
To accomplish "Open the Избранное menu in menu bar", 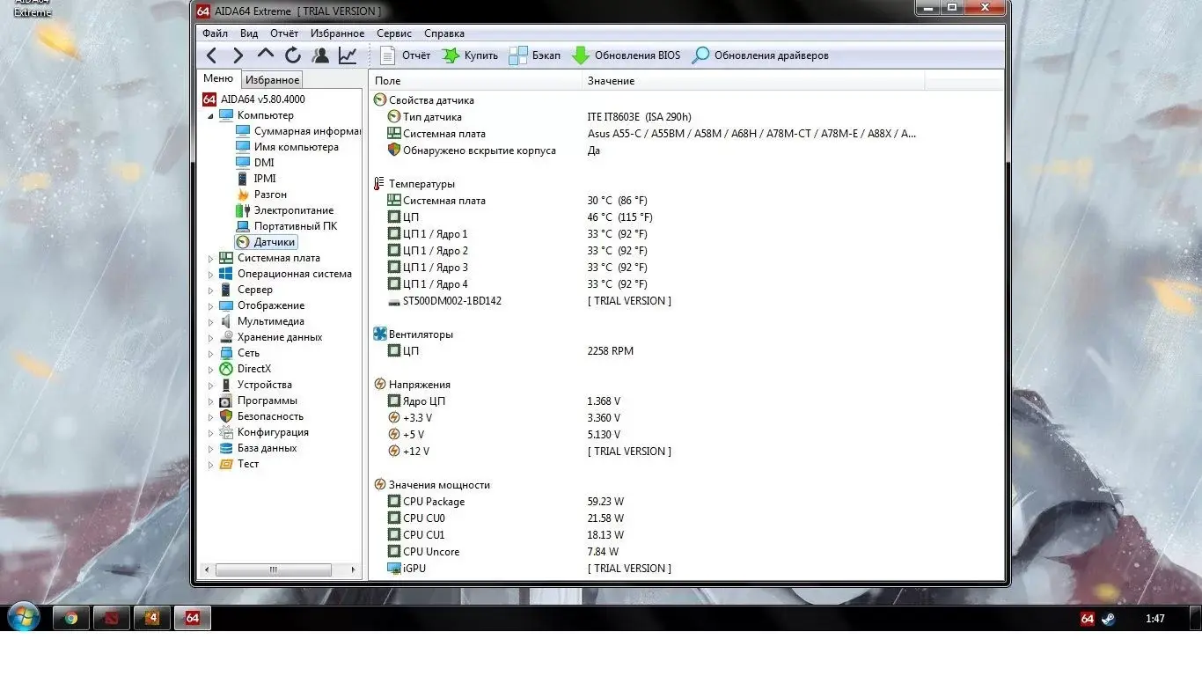I will point(337,33).
